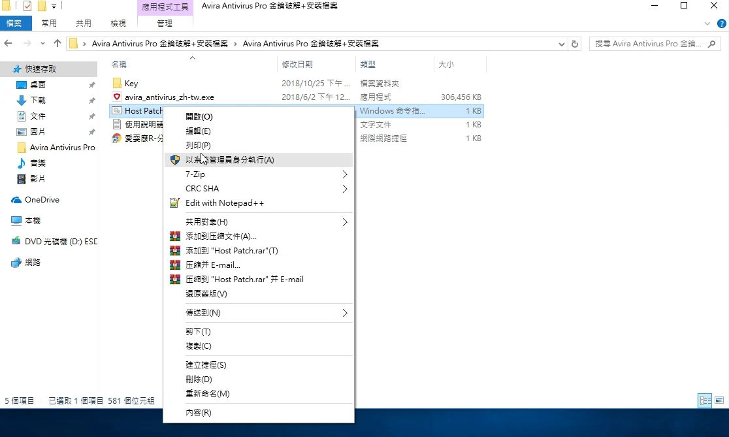Switch to details view in status bar
This screenshot has width=729, height=437.
pyautogui.click(x=705, y=400)
